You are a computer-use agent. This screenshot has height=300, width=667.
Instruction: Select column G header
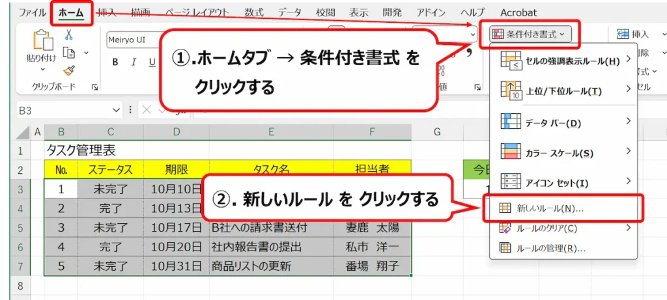(x=437, y=132)
